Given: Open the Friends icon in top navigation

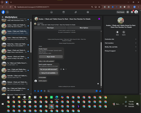Looking at the screenshot, I should (x=76, y=12).
